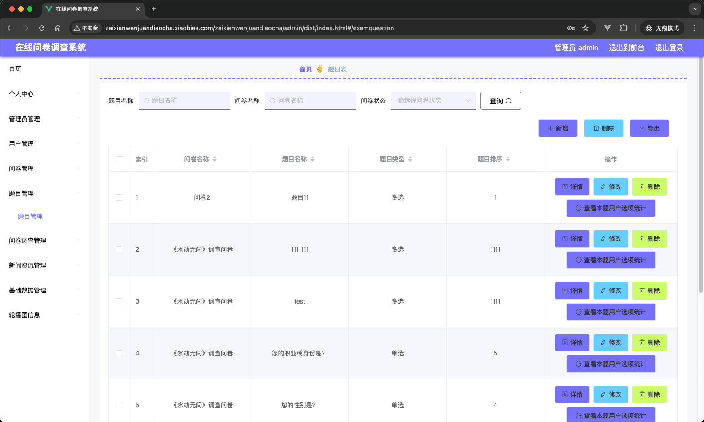Image resolution: width=704 pixels, height=422 pixels.
Task: Click 详情 for the test question row
Action: (572, 291)
